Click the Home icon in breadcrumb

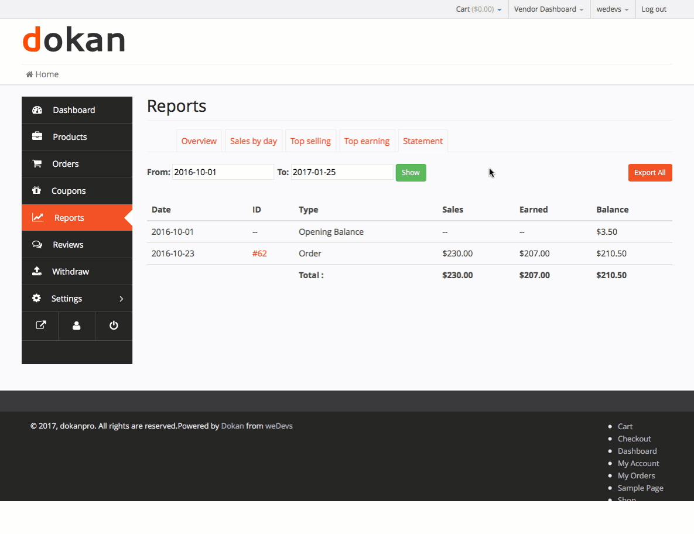[29, 74]
